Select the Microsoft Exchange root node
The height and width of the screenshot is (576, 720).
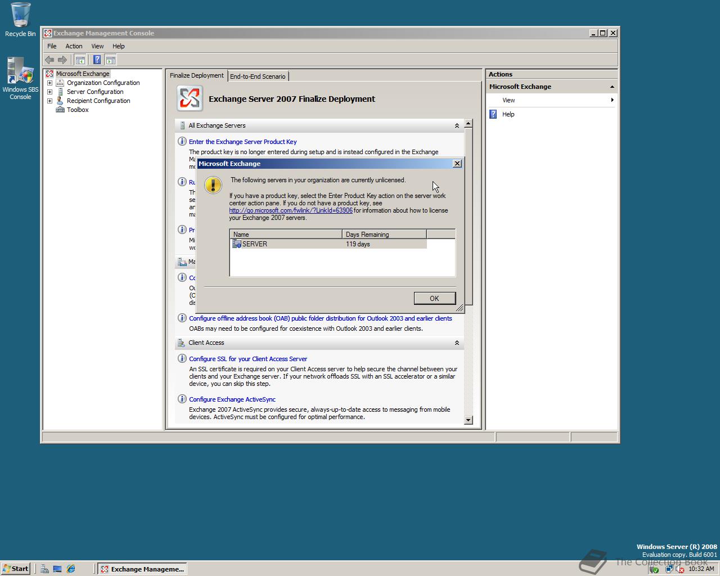83,74
